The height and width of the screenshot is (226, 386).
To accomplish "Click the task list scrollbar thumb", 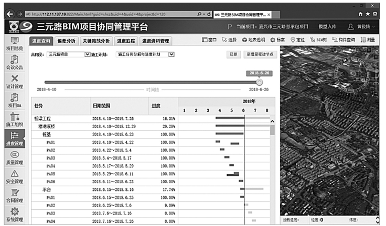I will click(272, 130).
